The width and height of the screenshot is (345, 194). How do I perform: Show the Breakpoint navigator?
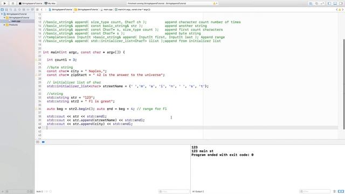(28, 10)
